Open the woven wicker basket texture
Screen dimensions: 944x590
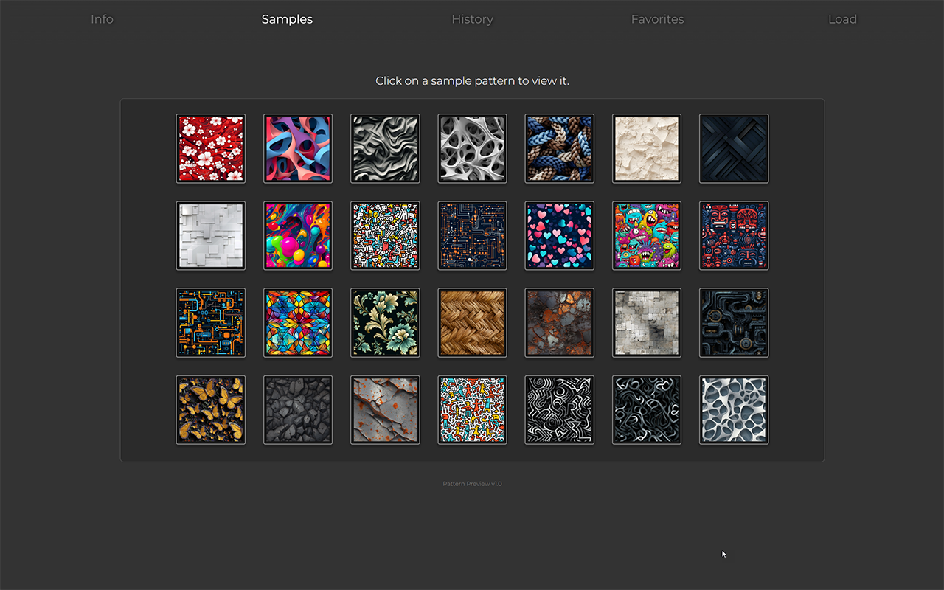472,322
